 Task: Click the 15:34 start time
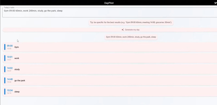pyautogui.click(x=10, y=90)
